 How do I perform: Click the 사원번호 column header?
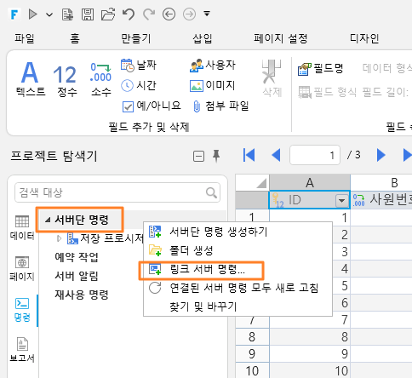click(381, 200)
